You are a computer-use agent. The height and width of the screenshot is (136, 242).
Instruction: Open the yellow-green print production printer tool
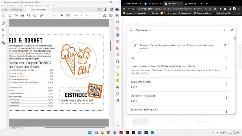coord(117,87)
